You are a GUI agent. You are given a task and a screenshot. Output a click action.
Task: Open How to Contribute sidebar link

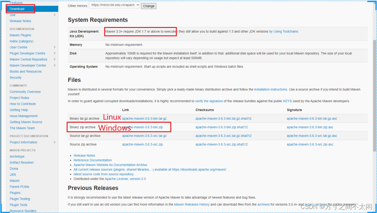[23, 104]
